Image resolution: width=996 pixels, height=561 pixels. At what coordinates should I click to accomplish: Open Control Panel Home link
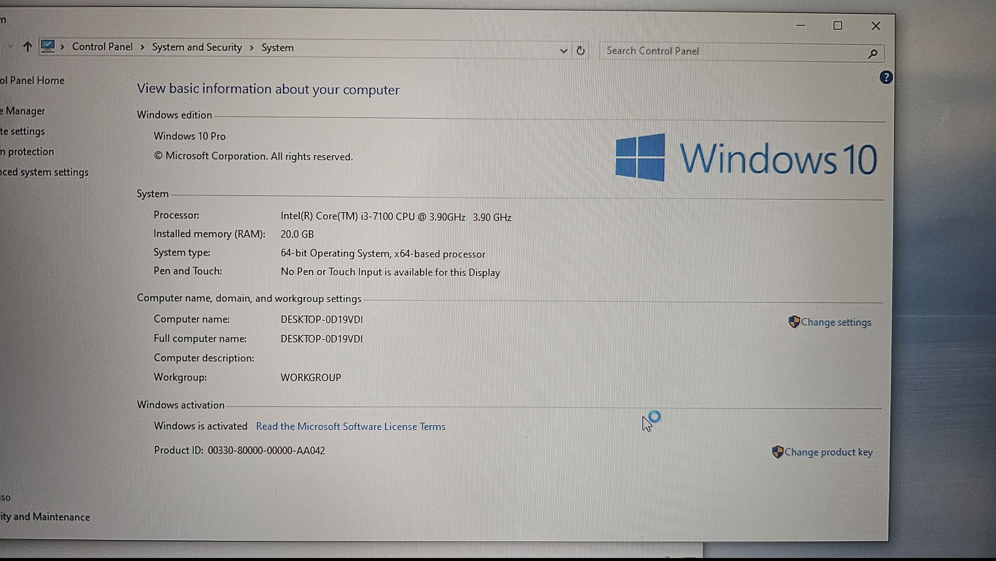tap(32, 80)
